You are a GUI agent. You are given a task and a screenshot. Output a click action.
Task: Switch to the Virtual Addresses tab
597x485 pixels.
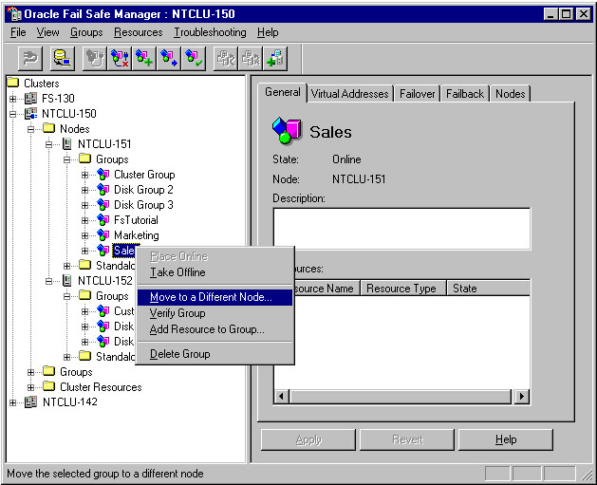tap(349, 94)
